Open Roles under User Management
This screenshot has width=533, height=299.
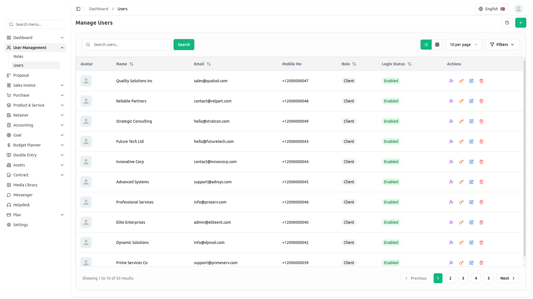coord(19,56)
